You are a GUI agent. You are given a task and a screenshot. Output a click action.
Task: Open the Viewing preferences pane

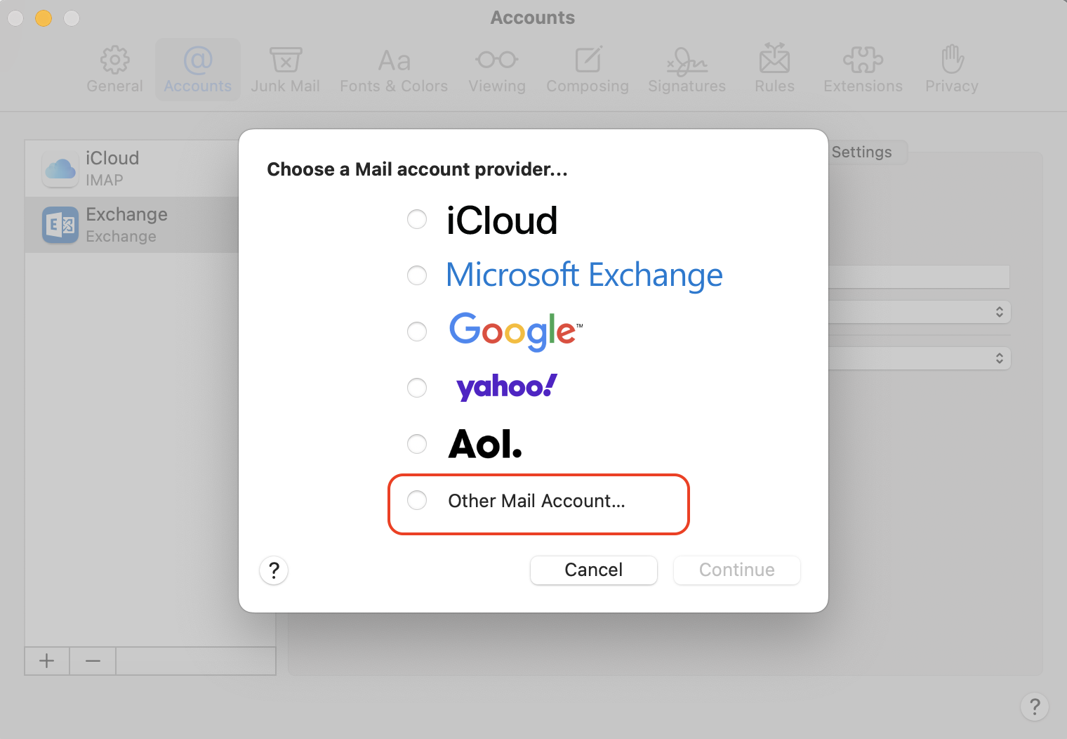[x=497, y=70]
